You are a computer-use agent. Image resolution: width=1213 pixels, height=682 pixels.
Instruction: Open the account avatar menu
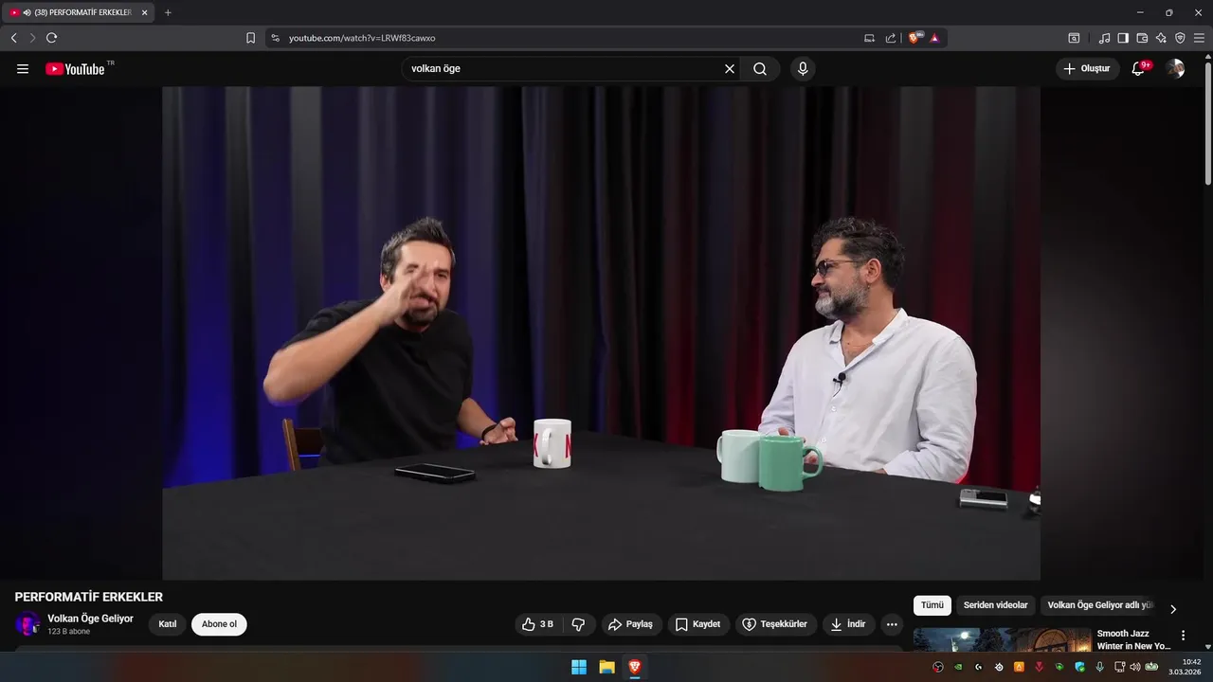pos(1175,69)
